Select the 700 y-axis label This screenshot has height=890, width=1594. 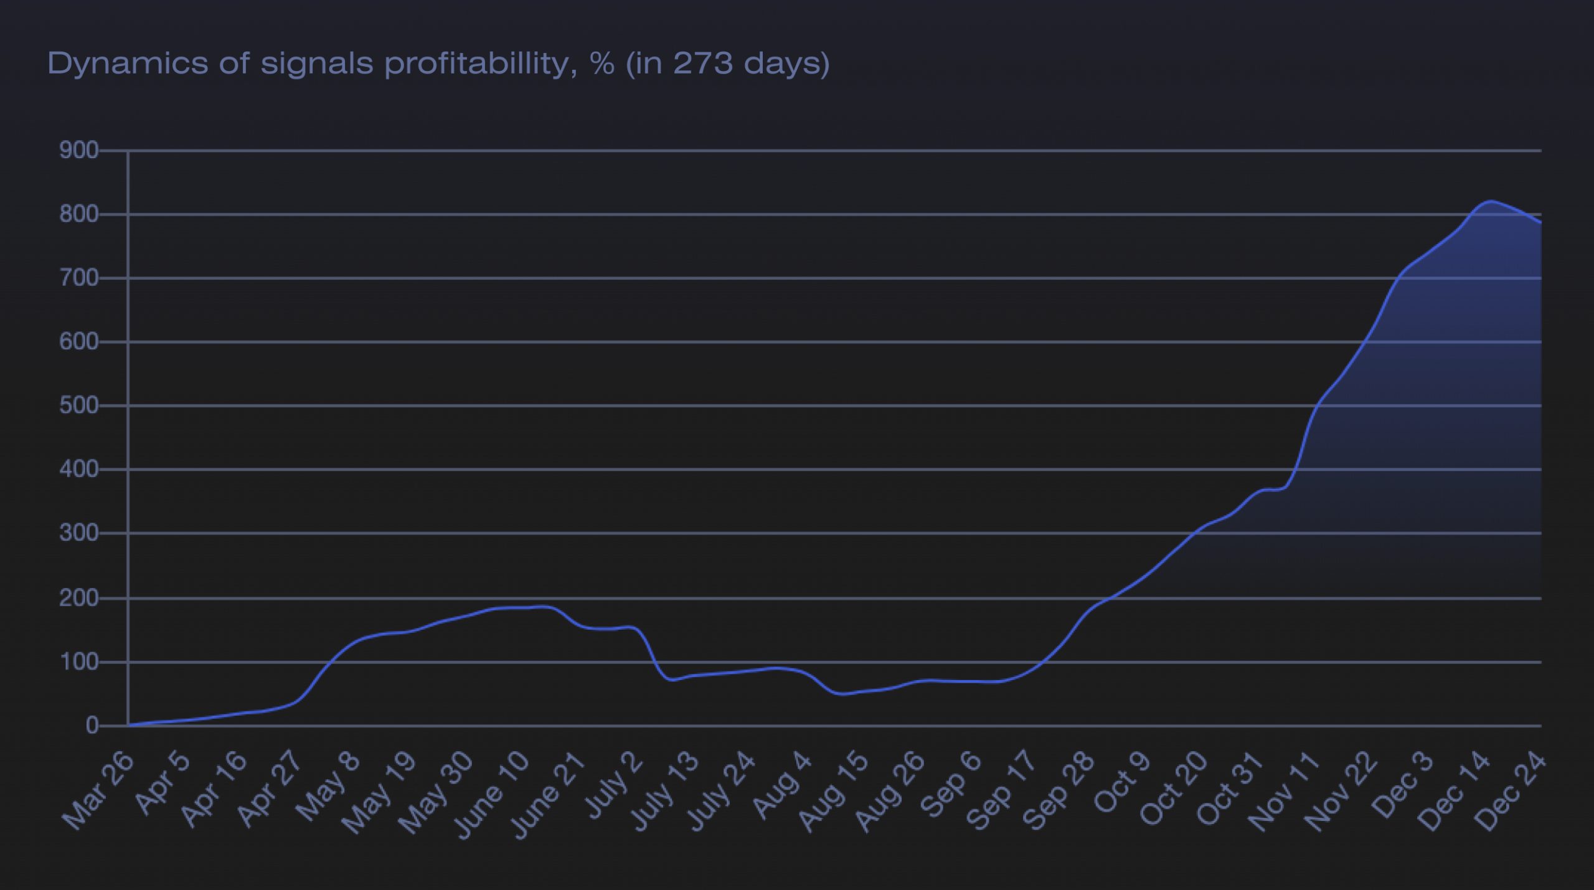[x=78, y=278]
